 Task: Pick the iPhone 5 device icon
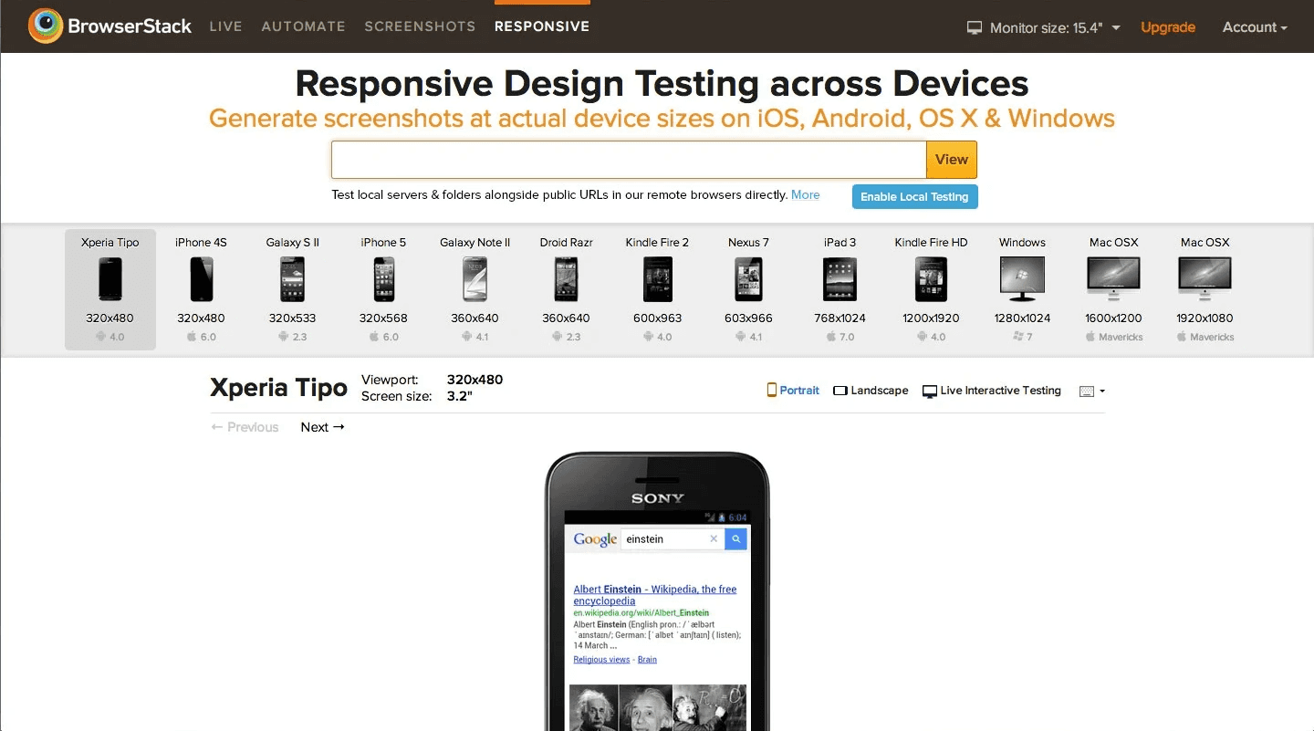tap(384, 279)
